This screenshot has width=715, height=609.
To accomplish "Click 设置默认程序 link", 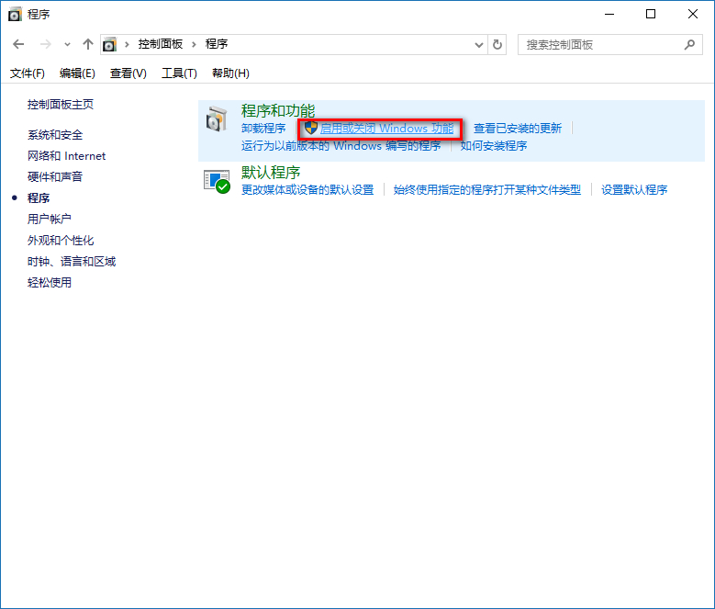I will pos(634,190).
